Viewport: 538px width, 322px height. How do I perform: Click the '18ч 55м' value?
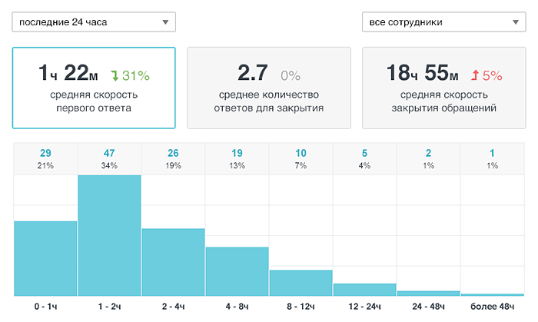(423, 73)
